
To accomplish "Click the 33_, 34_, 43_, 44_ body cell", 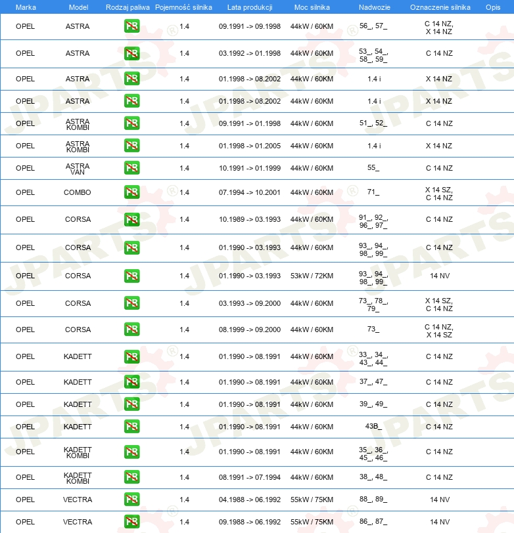I will 373,358.
